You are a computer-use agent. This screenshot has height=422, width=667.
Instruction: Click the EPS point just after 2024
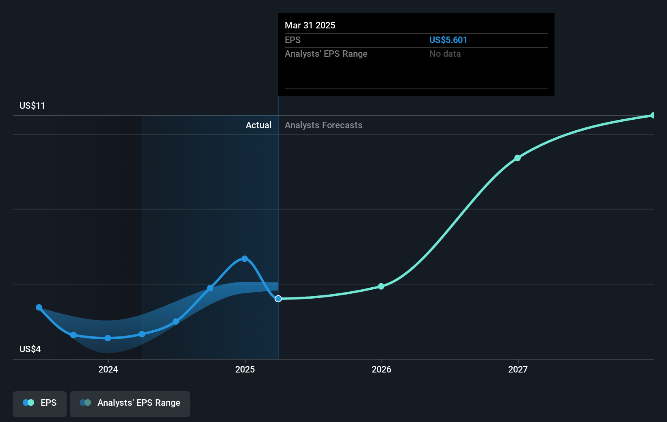(142, 334)
